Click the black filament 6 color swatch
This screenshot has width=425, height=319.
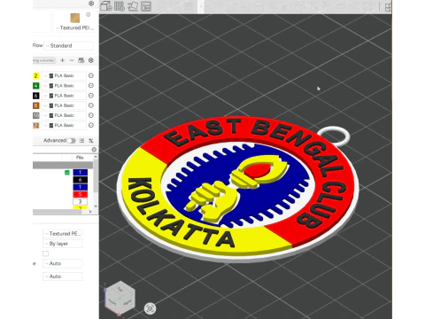click(x=35, y=96)
